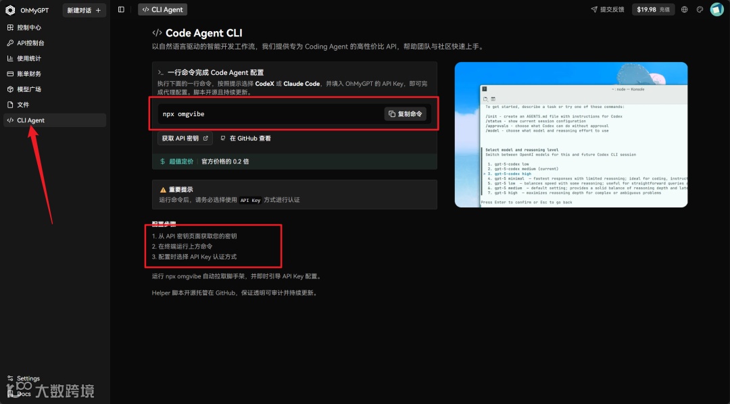Click the 超值定价 label
The image size is (730, 404).
(x=181, y=161)
